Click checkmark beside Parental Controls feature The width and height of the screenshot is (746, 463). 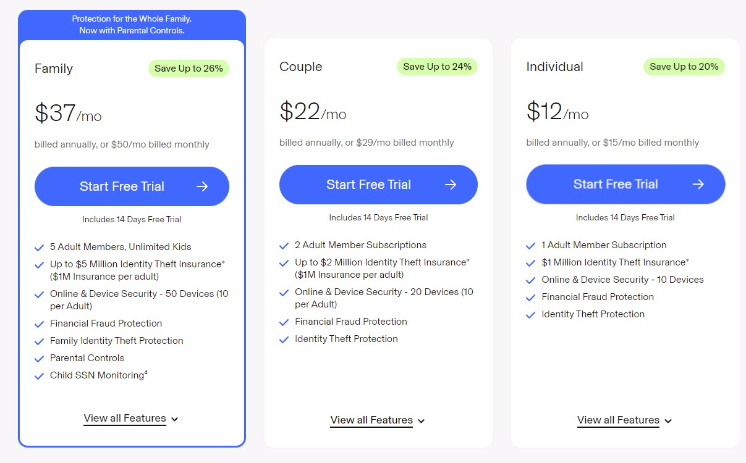pyautogui.click(x=40, y=359)
